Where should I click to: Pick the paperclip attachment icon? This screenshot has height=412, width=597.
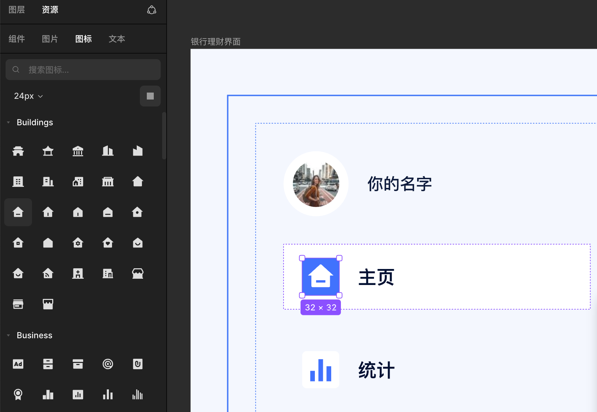tap(138, 364)
